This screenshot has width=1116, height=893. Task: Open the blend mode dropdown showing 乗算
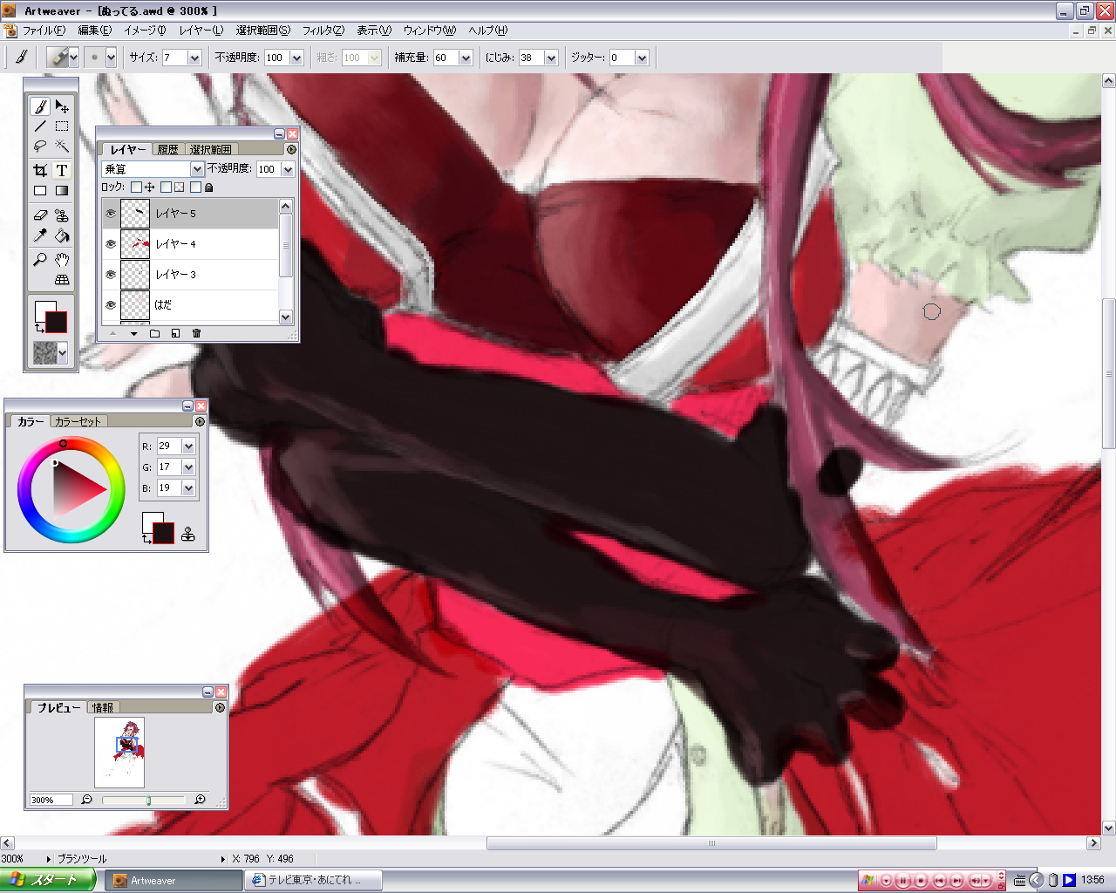point(197,169)
